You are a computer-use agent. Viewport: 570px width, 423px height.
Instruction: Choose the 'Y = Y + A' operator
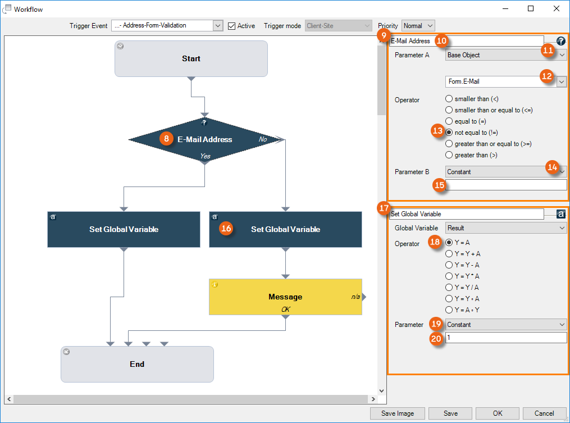point(449,254)
